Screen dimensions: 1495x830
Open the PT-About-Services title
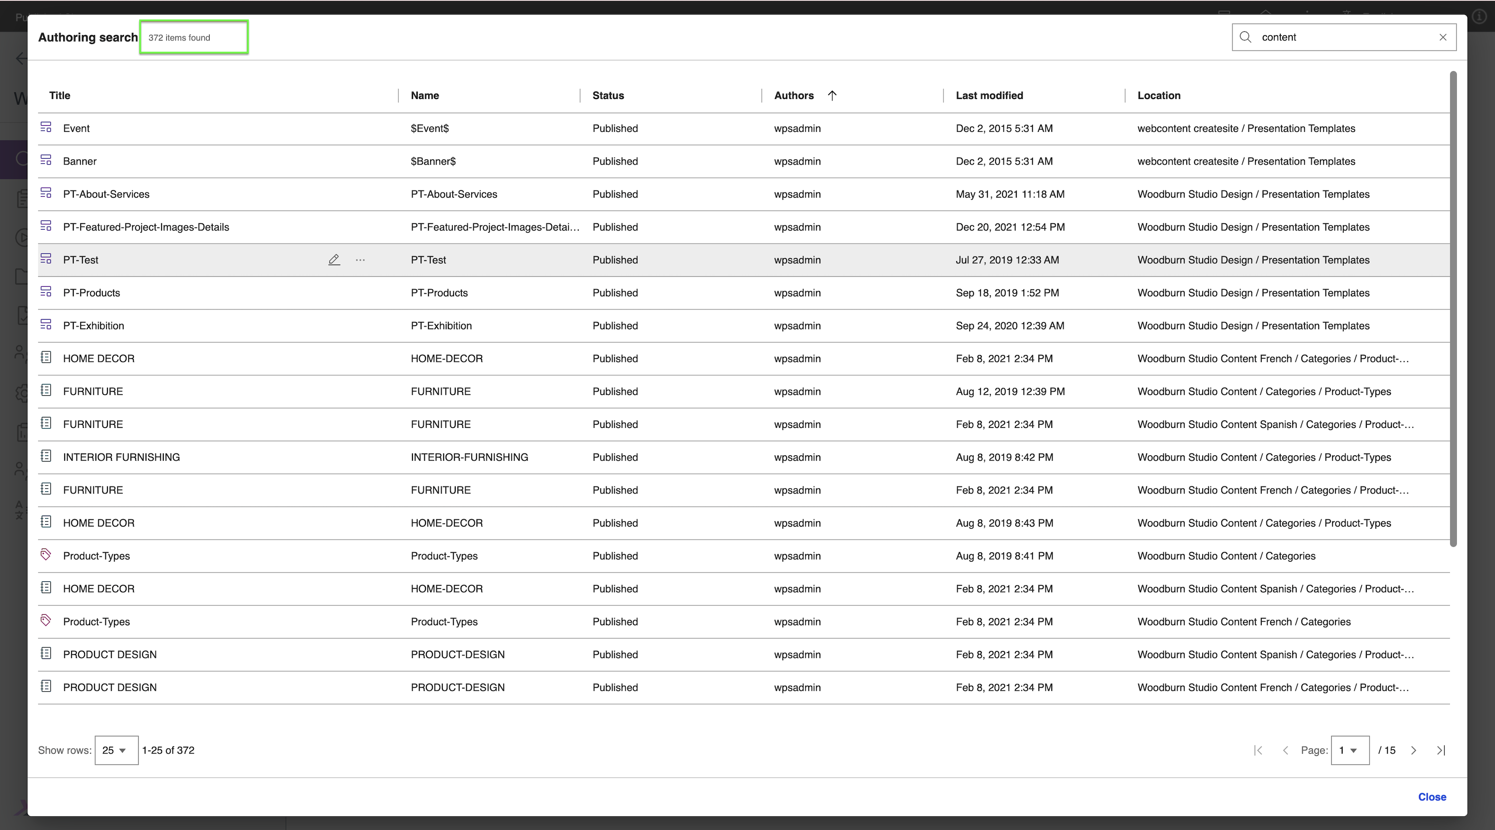click(x=106, y=195)
